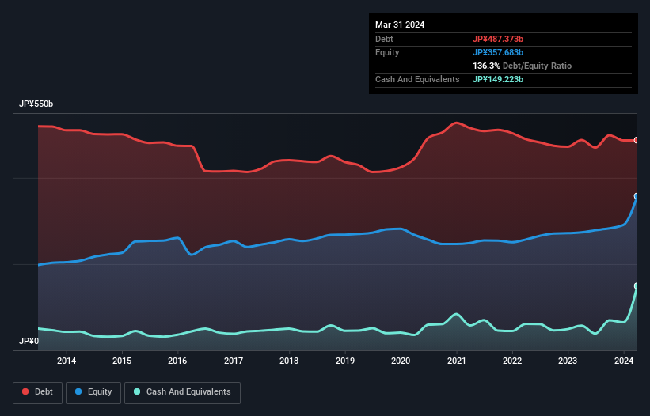Click the Mar 31 2024 tooltip date
Viewport: 650px width, 416px height.
point(400,25)
